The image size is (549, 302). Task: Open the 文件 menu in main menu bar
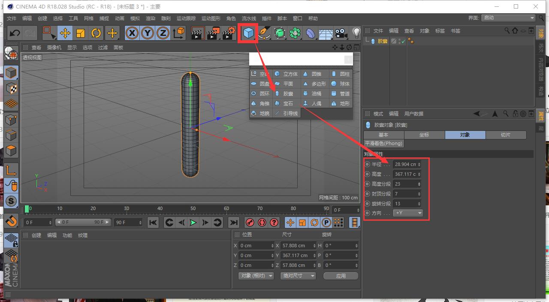click(x=12, y=18)
